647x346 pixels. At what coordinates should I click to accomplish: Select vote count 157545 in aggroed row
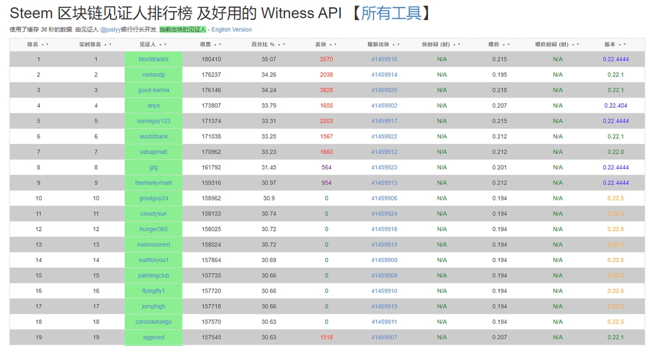coord(211,337)
